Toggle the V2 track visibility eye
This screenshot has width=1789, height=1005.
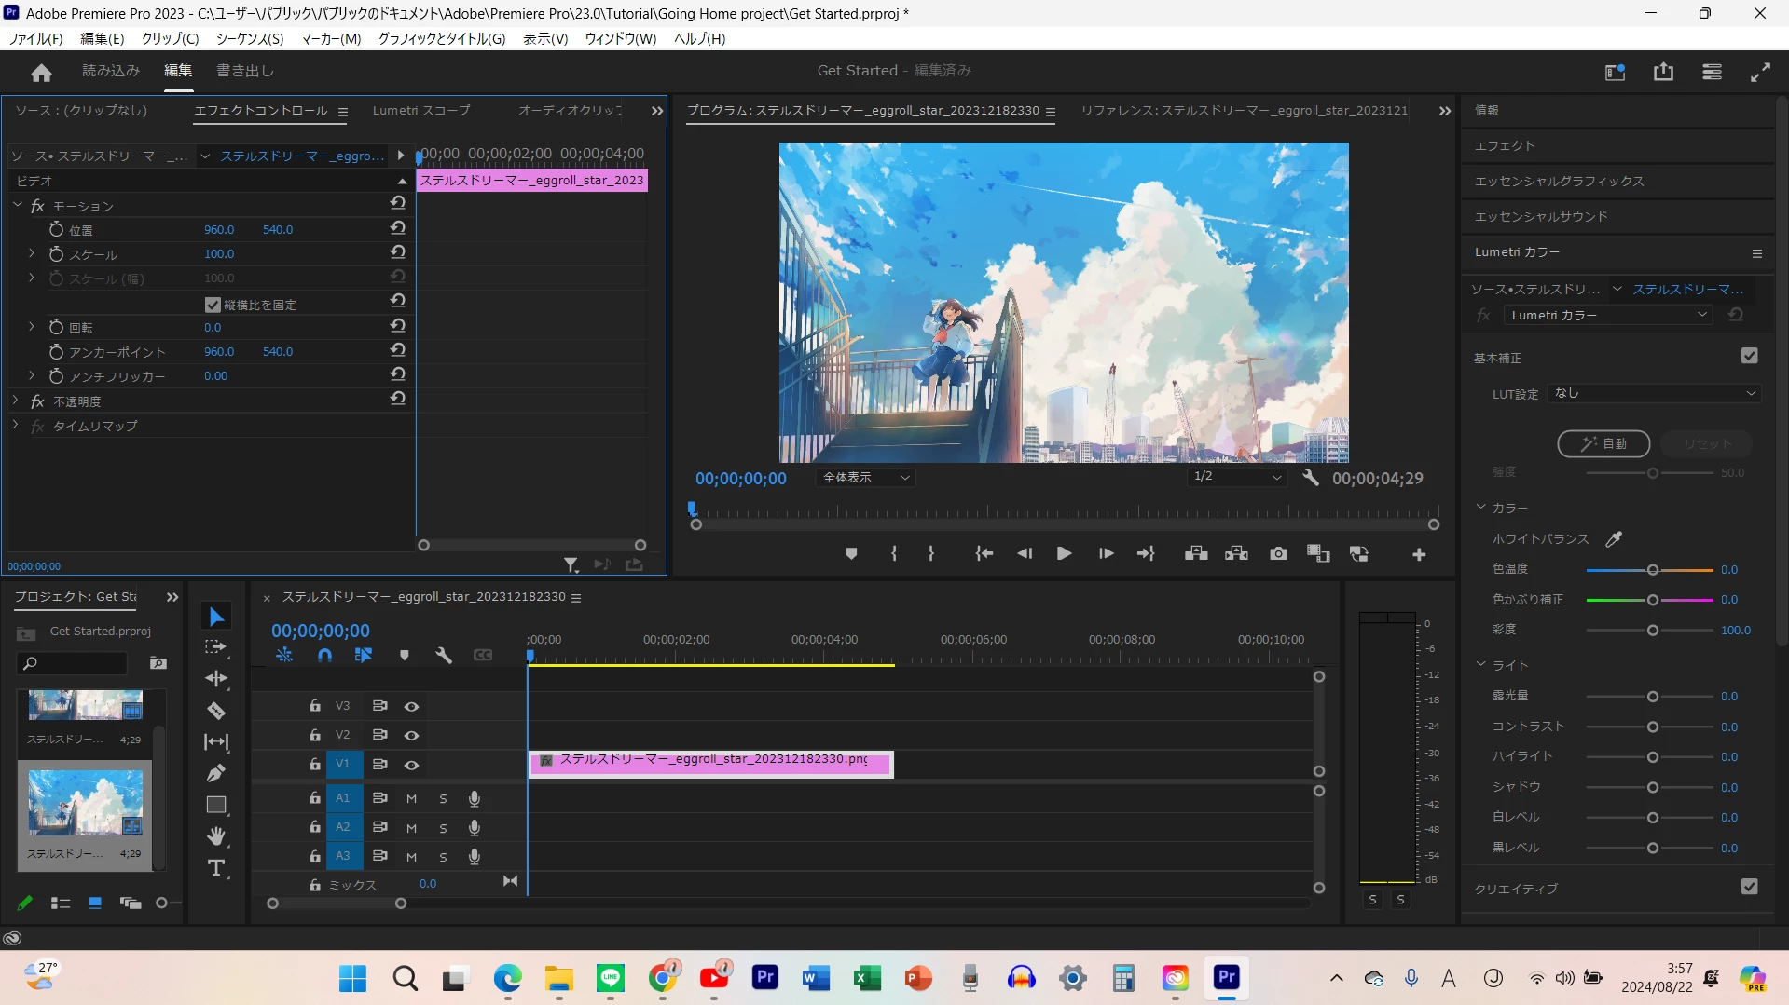411,736
